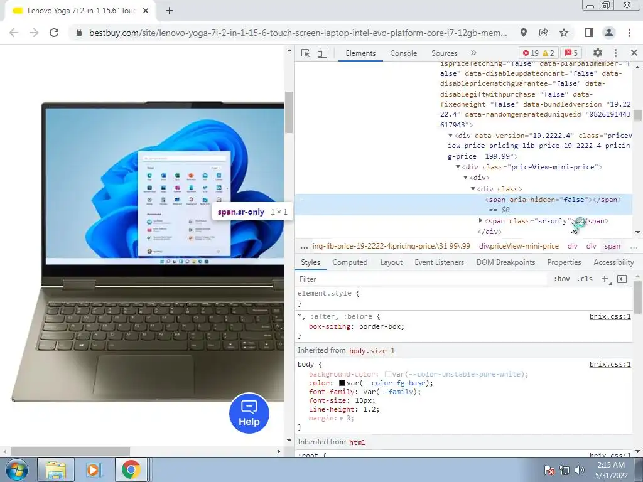This screenshot has height=482, width=643.
Task: Open File Explorer from taskbar
Action: click(x=56, y=469)
